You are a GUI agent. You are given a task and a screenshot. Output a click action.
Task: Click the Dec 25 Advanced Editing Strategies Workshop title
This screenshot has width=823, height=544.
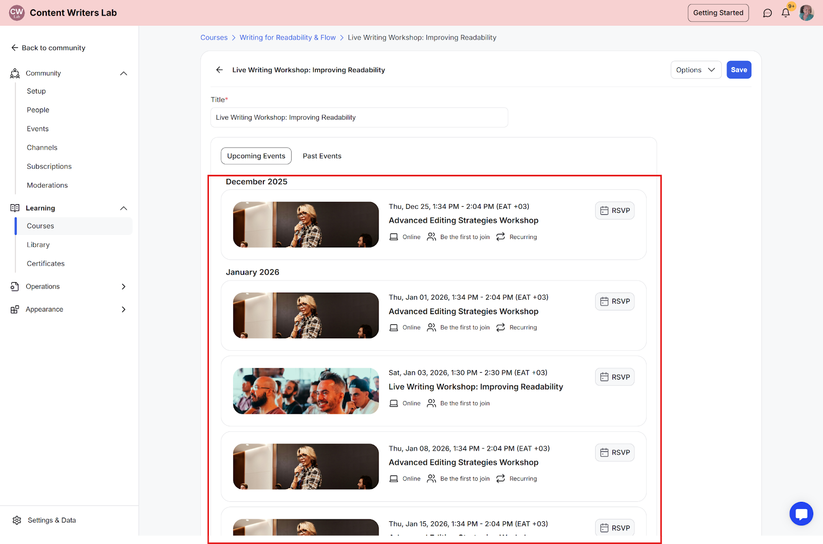463,221
